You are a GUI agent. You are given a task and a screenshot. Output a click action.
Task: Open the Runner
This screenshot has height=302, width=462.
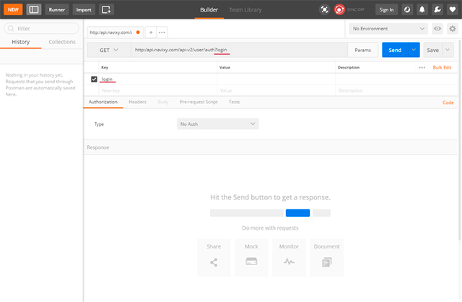pyautogui.click(x=57, y=9)
